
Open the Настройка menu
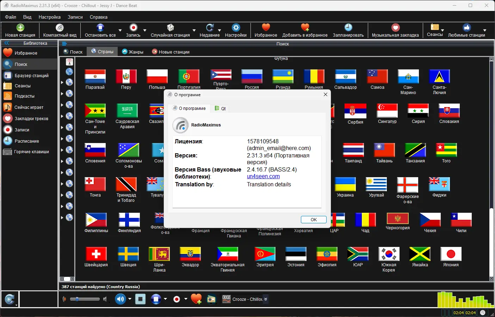click(x=49, y=17)
